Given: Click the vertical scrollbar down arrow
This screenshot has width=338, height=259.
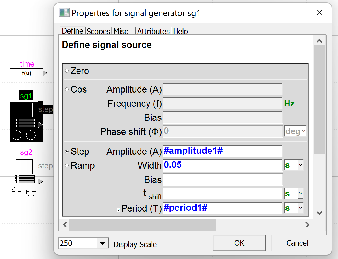Looking at the screenshot, I should pyautogui.click(x=319, y=213).
